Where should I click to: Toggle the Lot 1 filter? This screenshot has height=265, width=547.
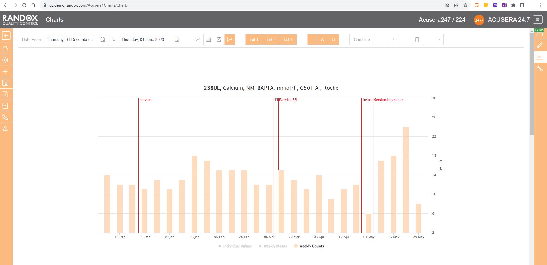click(254, 40)
